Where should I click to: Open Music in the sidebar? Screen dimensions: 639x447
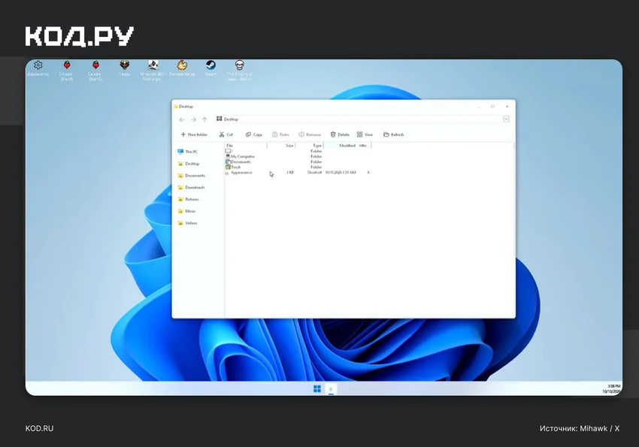click(x=186, y=211)
